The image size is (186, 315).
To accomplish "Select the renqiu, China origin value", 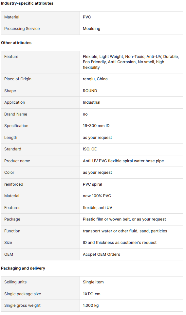I will pos(95,79).
